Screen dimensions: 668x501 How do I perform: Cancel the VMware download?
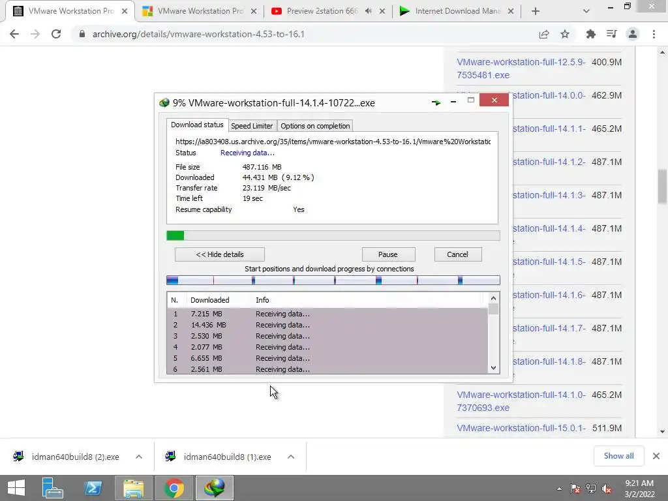coord(457,254)
